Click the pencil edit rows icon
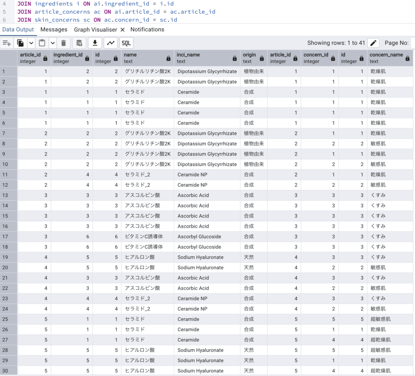 click(373, 43)
